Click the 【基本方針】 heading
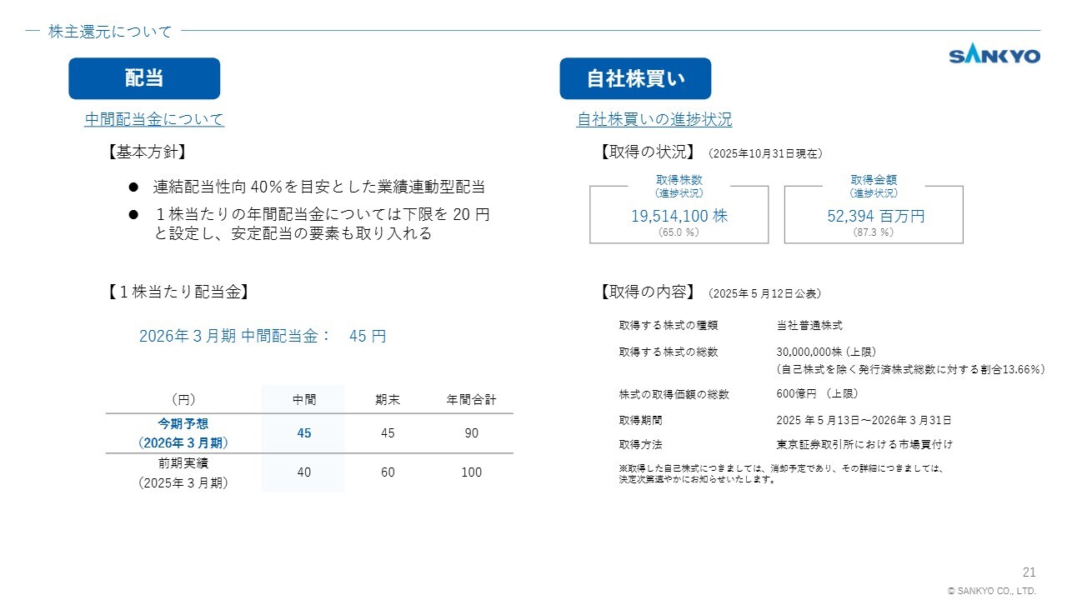1067x600 pixels. [x=146, y=152]
